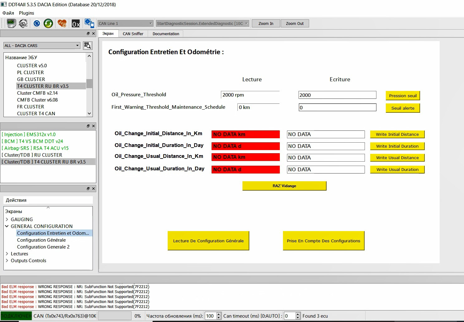Click the screen monitor log icon
Screen dimensions: 464x322
(11, 23)
